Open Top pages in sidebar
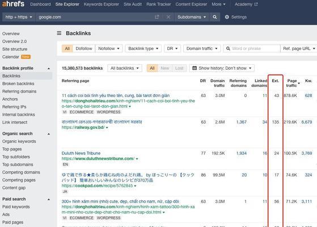The image size is (317, 227). tap(12, 149)
